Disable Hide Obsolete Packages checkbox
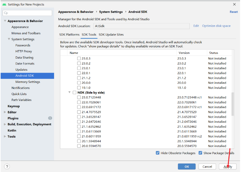 coord(158,153)
